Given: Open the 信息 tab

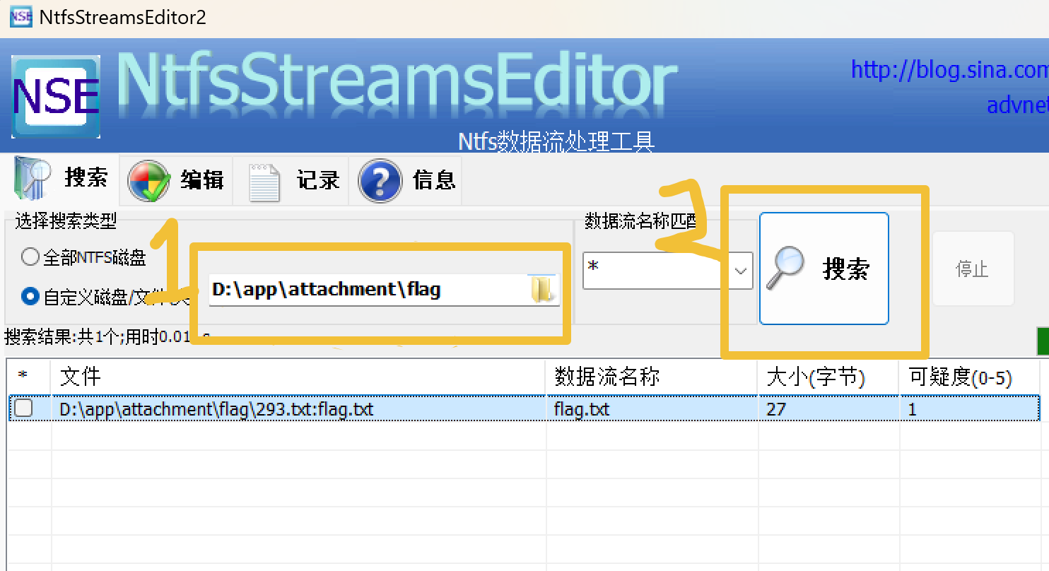Looking at the screenshot, I should point(408,181).
